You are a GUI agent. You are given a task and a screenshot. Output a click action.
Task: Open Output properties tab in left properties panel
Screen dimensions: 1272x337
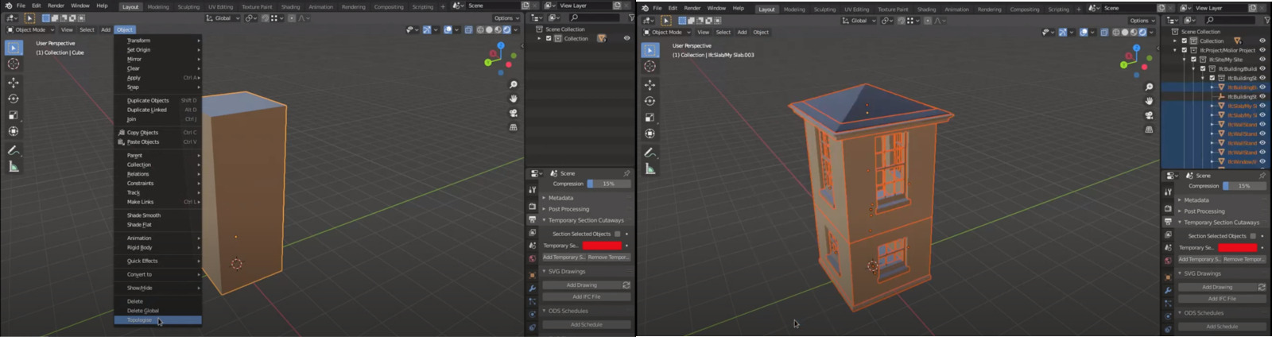click(532, 219)
